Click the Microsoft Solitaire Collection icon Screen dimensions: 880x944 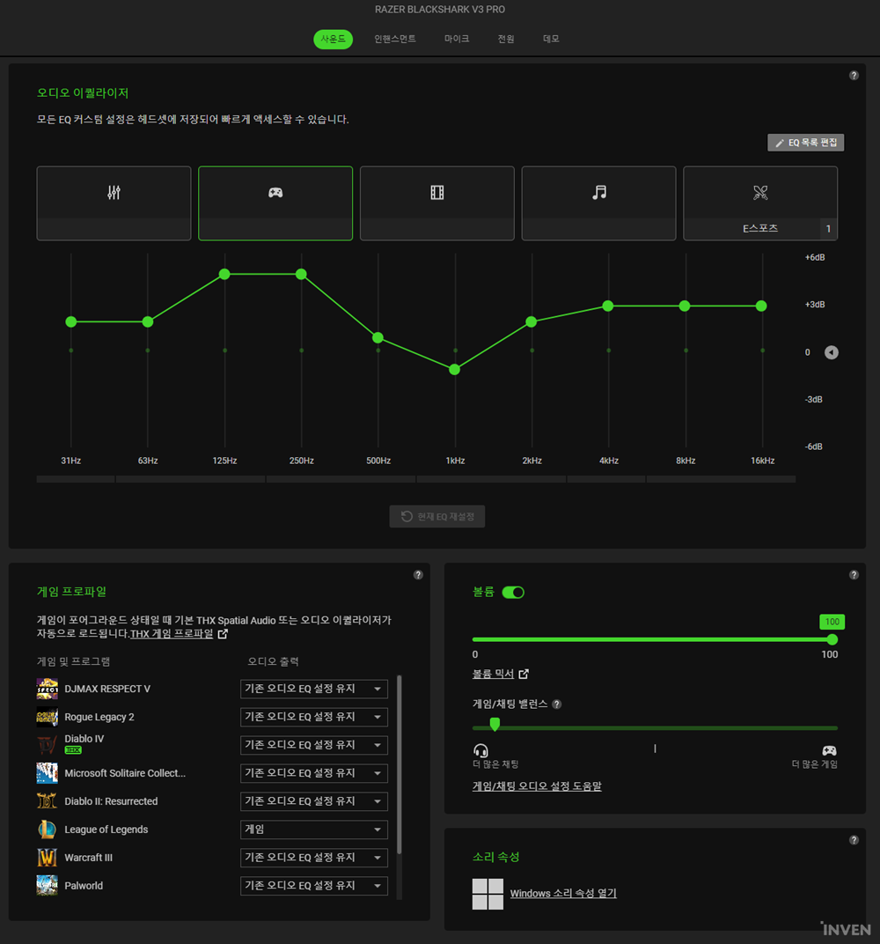click(x=47, y=773)
